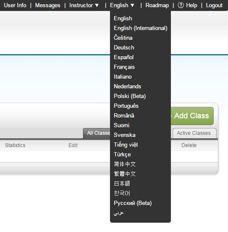Click the Help question mark icon
The image size is (228, 232).
coord(181,5)
